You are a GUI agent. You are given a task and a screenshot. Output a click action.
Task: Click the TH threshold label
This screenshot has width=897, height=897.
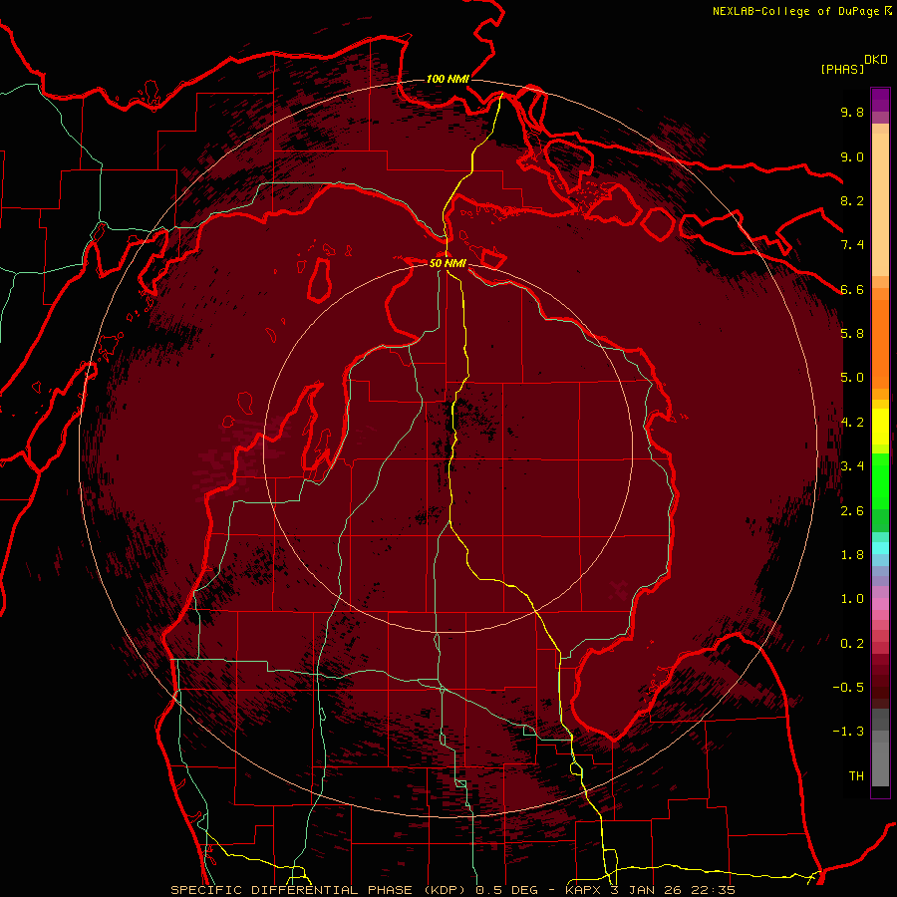coord(856,776)
